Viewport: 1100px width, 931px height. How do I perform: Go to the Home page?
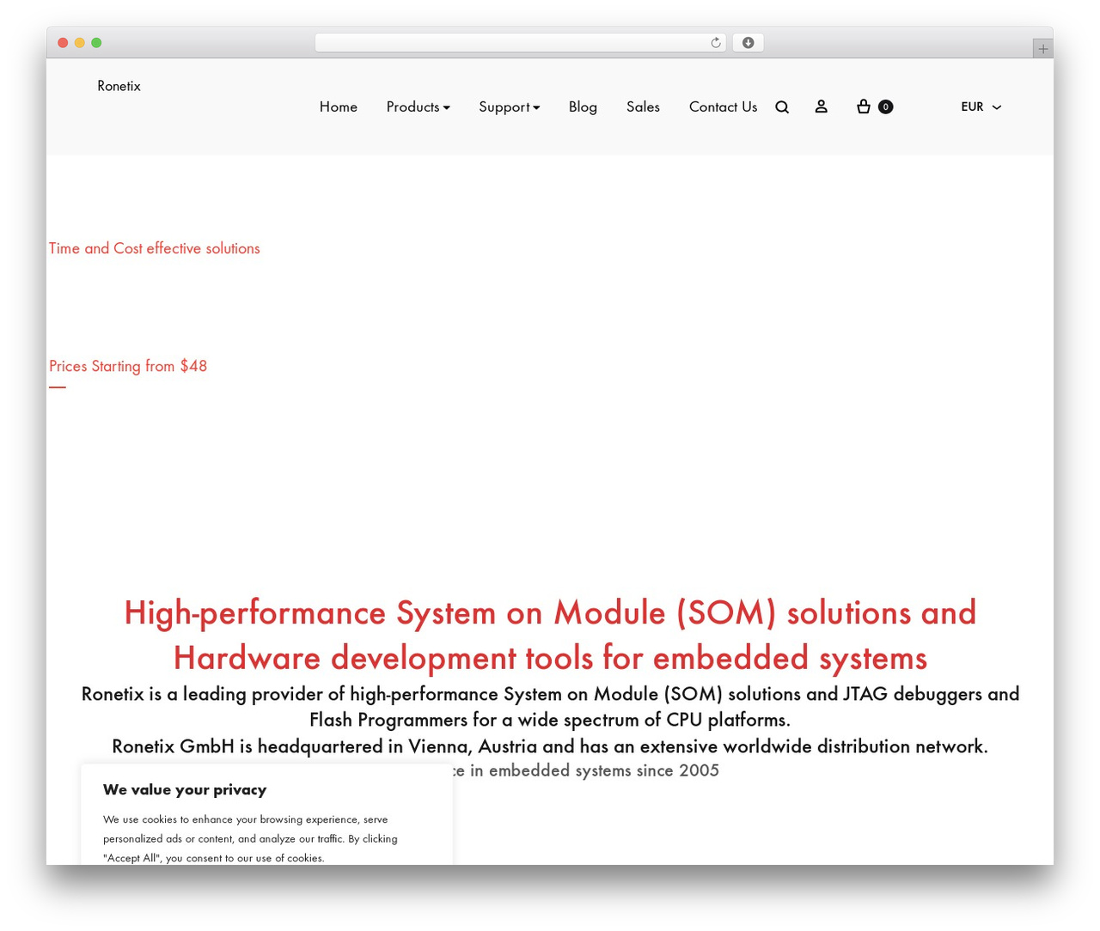tap(339, 106)
